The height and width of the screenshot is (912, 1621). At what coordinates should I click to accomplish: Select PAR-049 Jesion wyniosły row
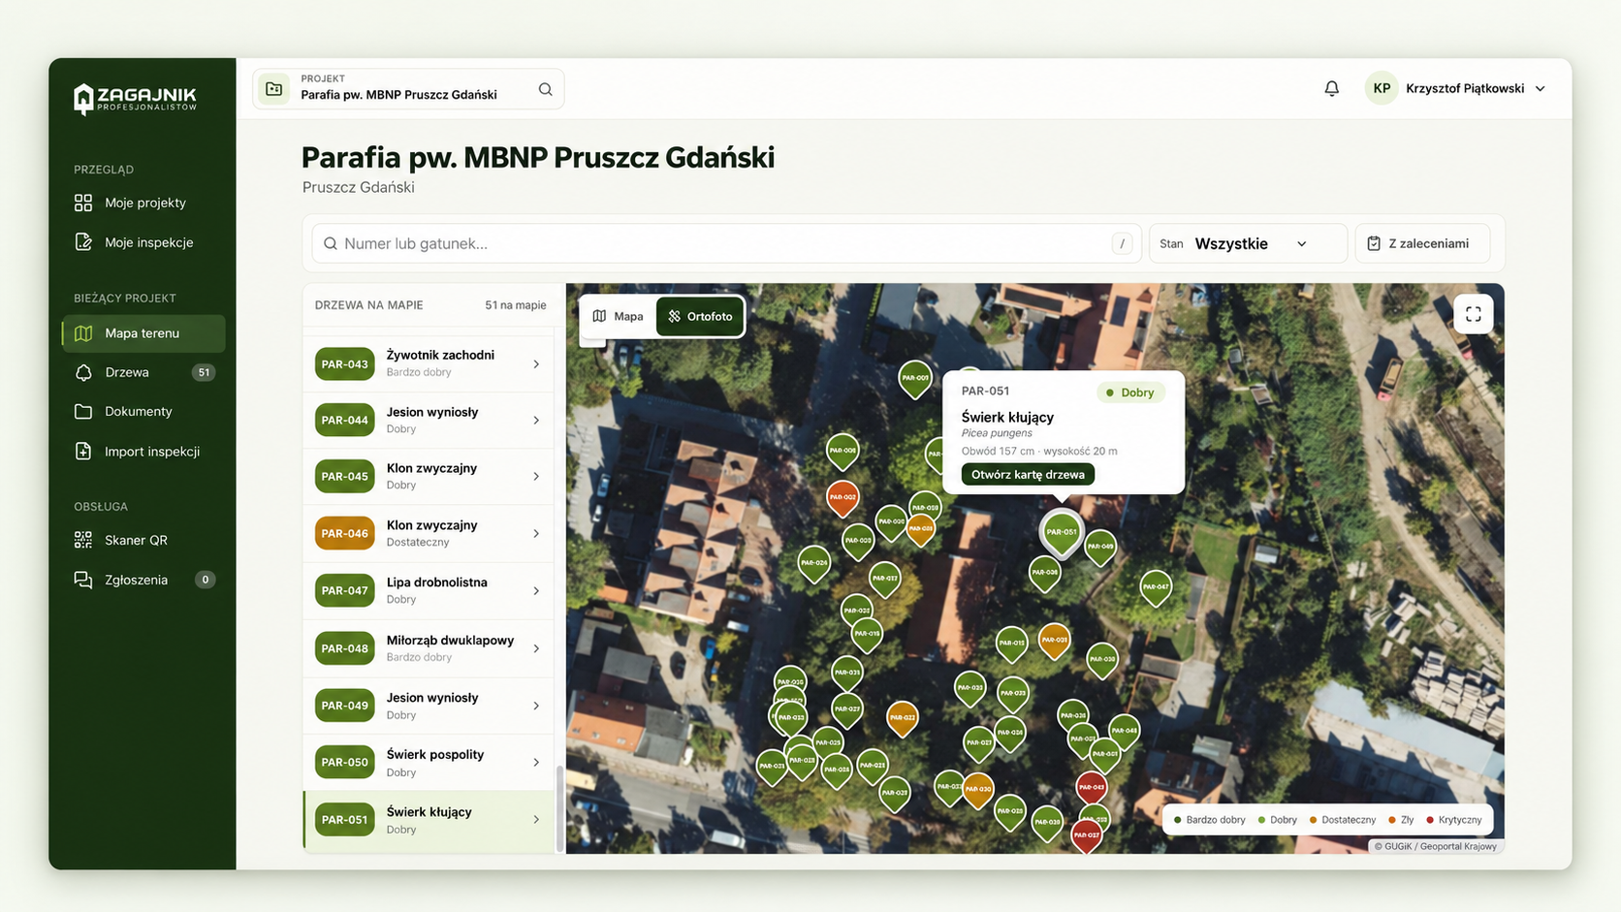point(429,706)
